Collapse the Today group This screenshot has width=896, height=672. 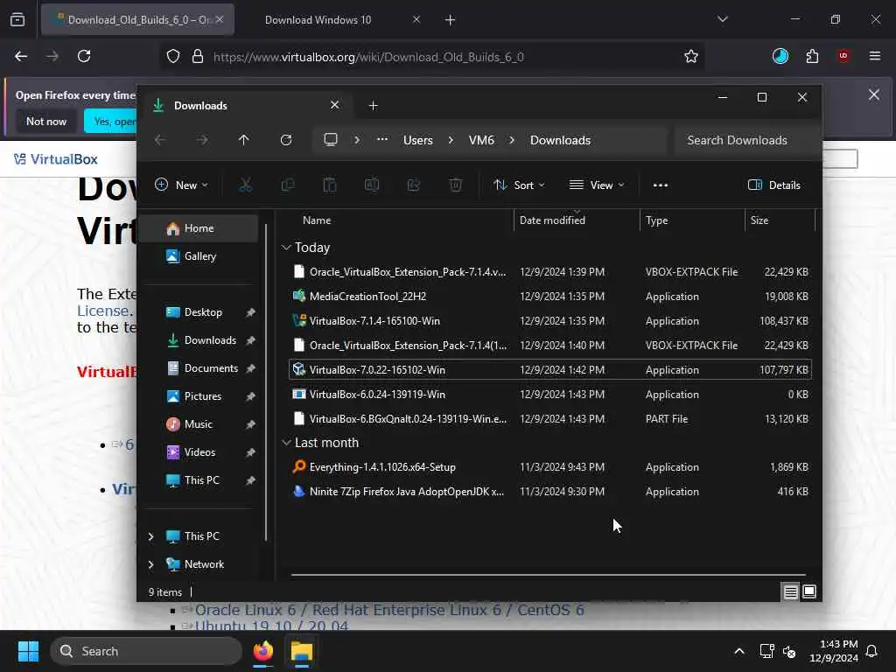point(286,248)
